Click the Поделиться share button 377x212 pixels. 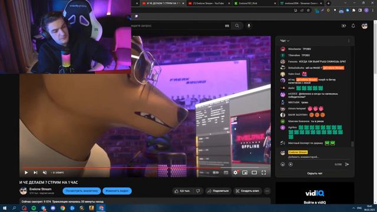coord(218,191)
